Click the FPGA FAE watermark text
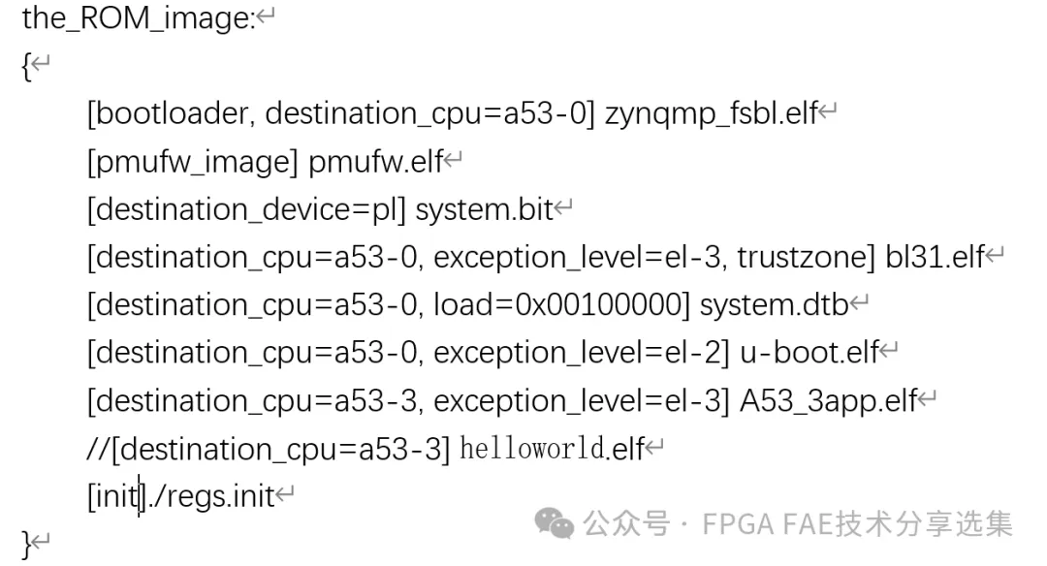This screenshot has height=566, width=1047. (x=798, y=524)
